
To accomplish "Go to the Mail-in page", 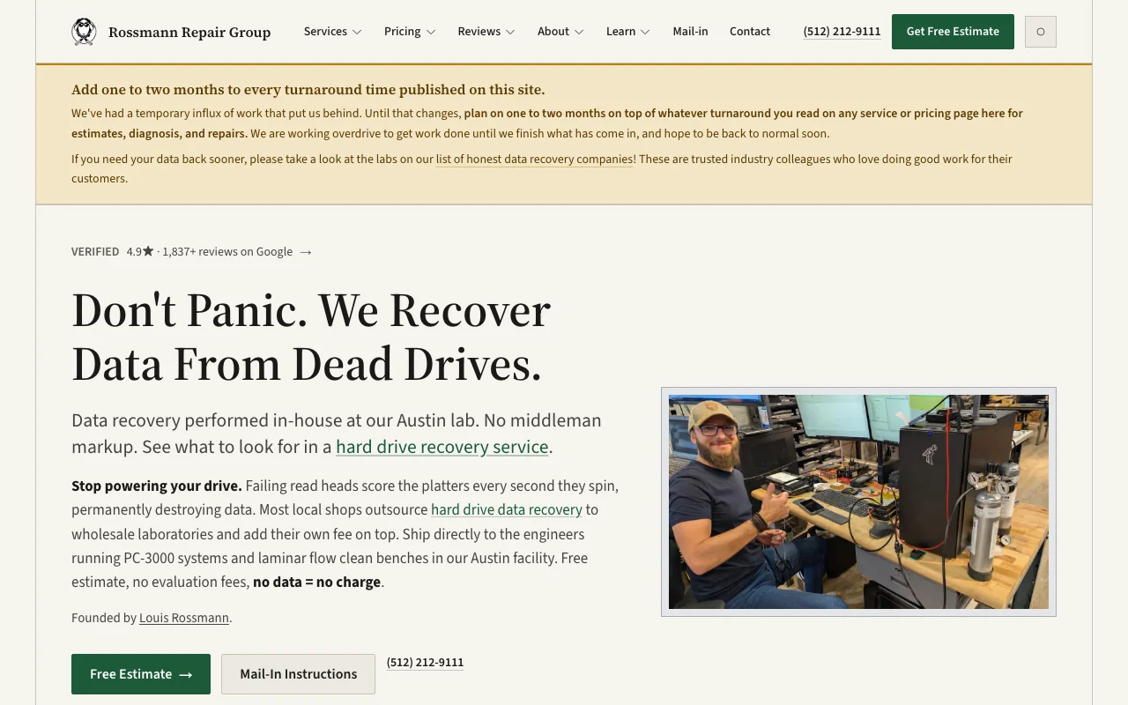I will (x=690, y=32).
